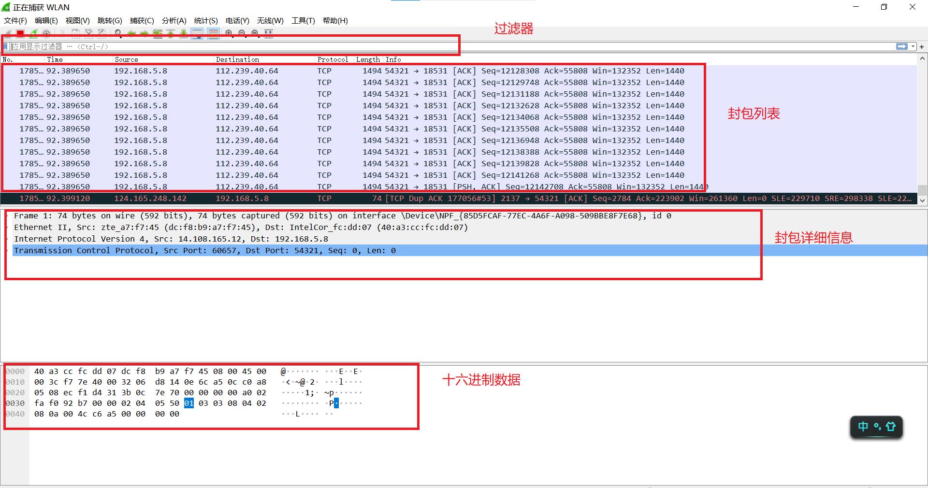Select packet row with Seq=12132628
This screenshot has width=928, height=488.
[x=459, y=105]
